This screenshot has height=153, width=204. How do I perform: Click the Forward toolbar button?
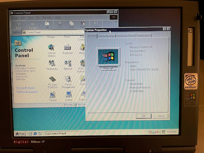[33, 25]
